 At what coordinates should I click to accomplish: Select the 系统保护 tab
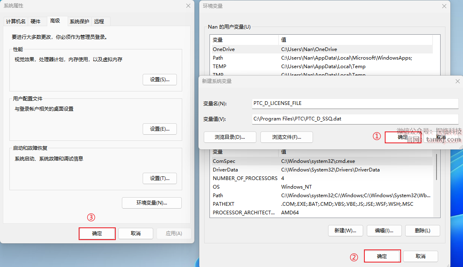[79, 21]
